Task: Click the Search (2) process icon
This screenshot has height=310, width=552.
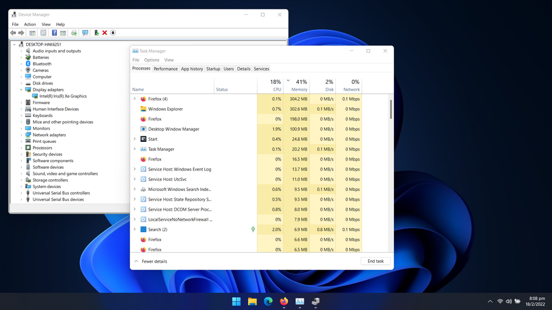Action: point(143,229)
